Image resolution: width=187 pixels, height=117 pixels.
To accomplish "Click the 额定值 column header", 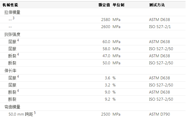I will 104,5.
